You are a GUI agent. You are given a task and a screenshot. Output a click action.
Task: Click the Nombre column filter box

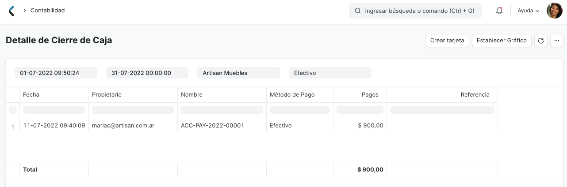[x=222, y=110]
